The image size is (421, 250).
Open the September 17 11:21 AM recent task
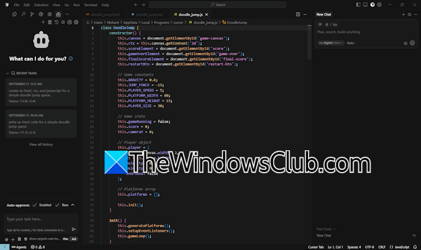(41, 93)
